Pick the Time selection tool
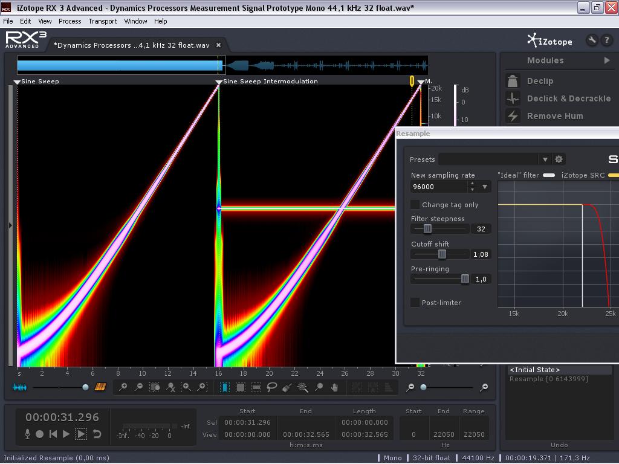 [x=224, y=387]
